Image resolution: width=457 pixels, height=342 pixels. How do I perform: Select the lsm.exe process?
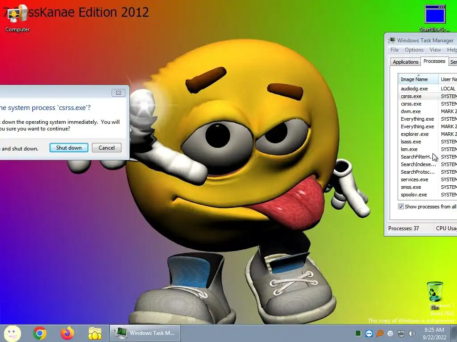click(x=428, y=149)
